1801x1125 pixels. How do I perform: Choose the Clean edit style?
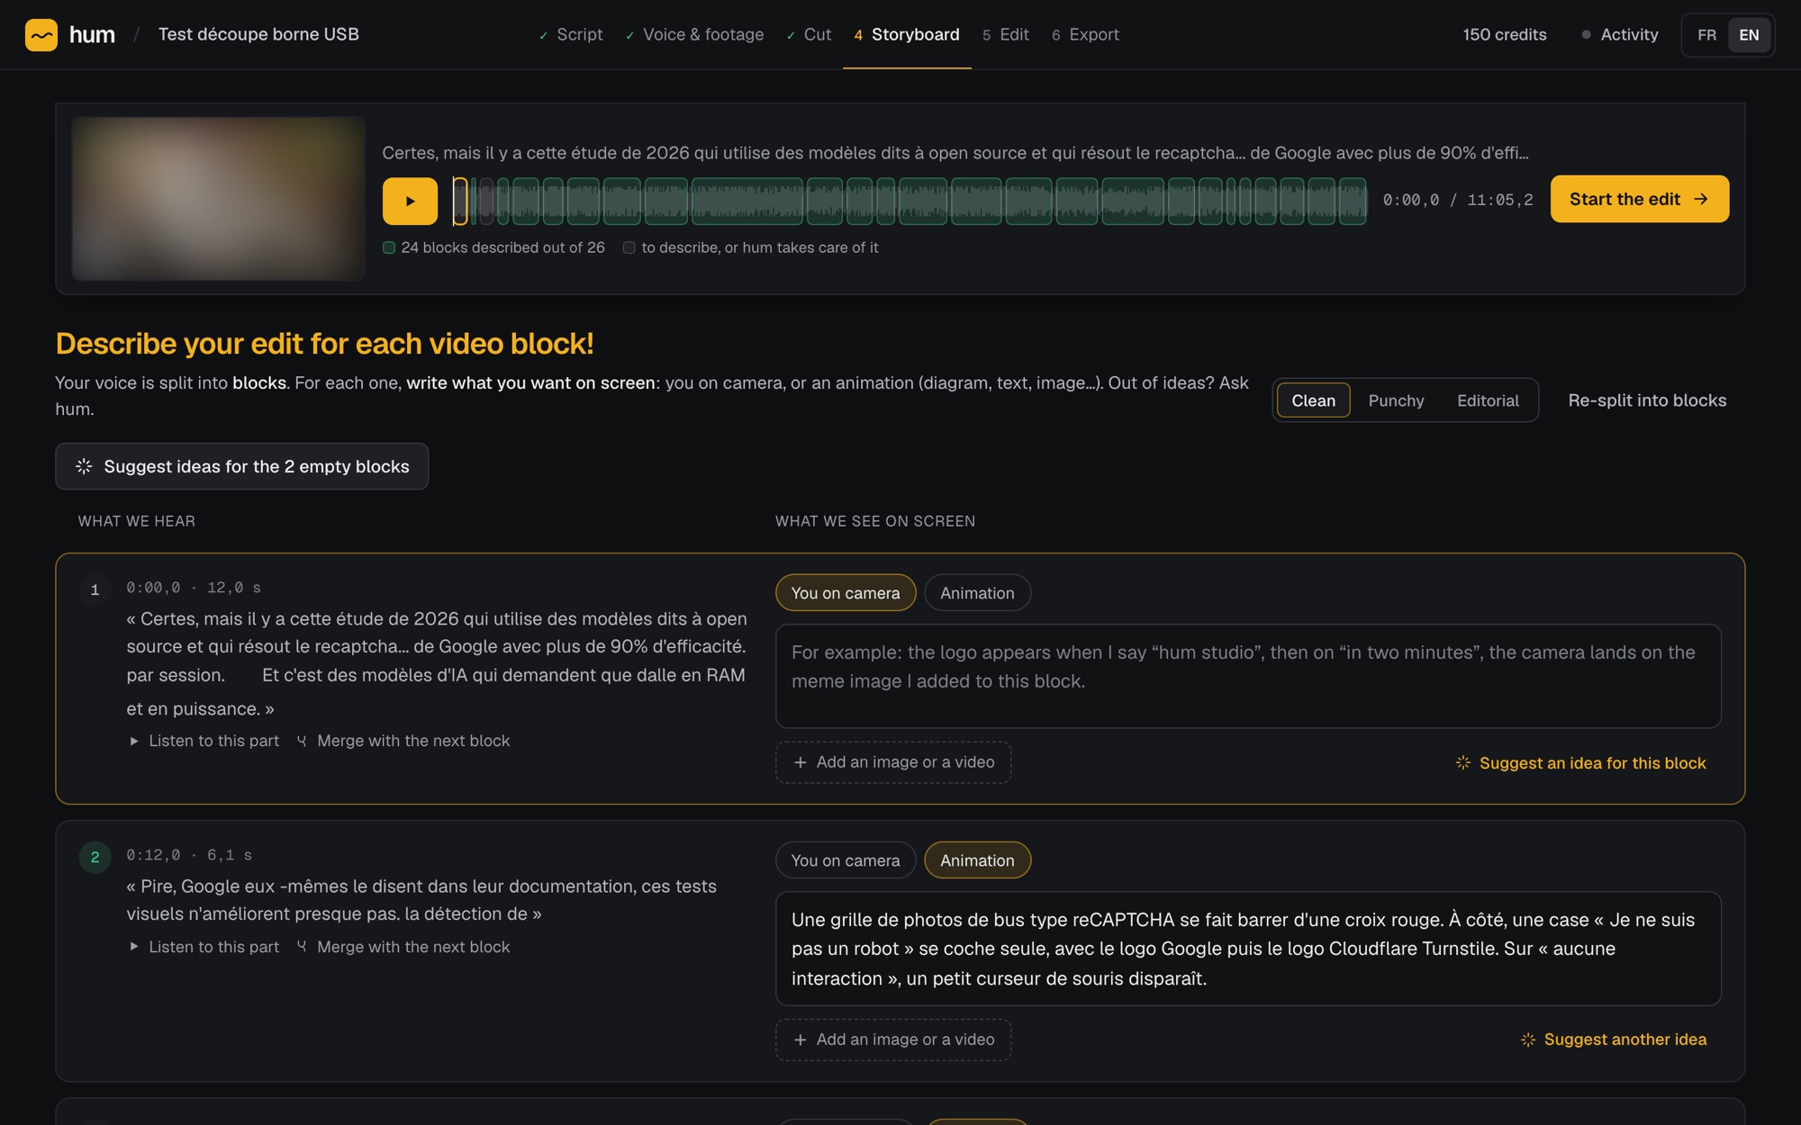[1313, 400]
